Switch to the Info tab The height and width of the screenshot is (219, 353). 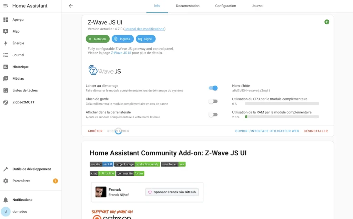(157, 6)
